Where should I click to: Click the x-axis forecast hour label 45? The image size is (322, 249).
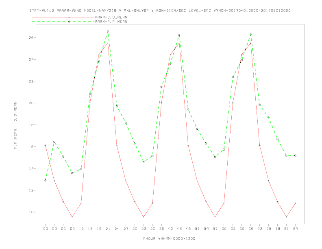click(179, 229)
